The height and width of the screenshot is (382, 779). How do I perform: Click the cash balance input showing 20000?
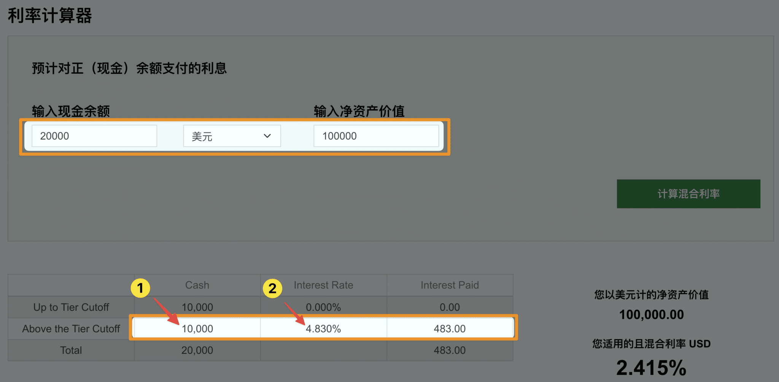click(x=94, y=136)
